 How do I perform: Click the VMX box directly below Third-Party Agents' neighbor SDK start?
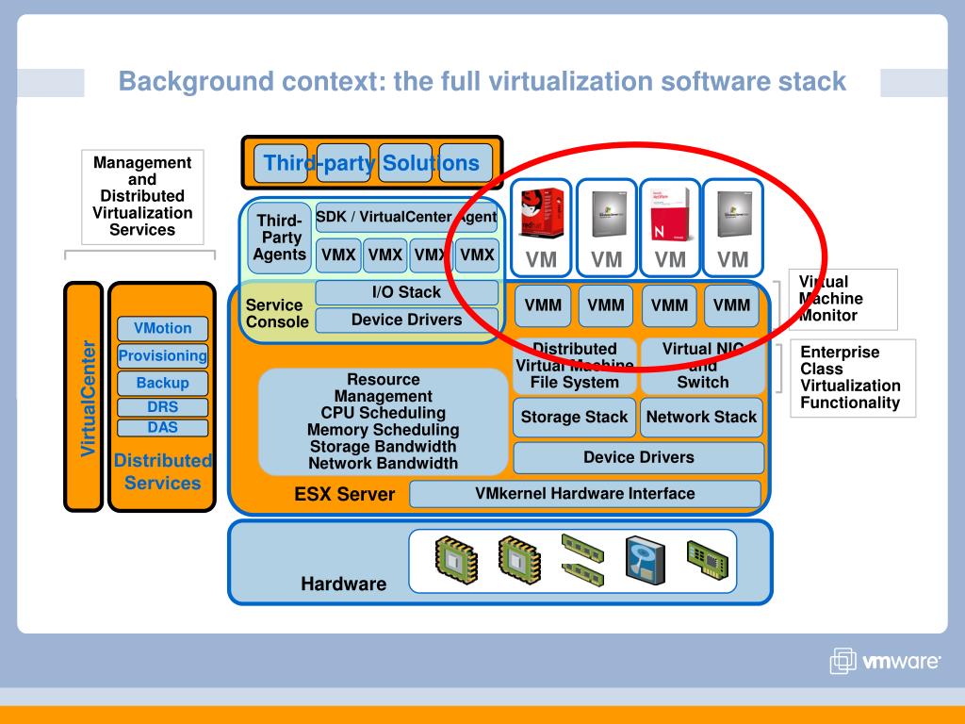point(338,255)
